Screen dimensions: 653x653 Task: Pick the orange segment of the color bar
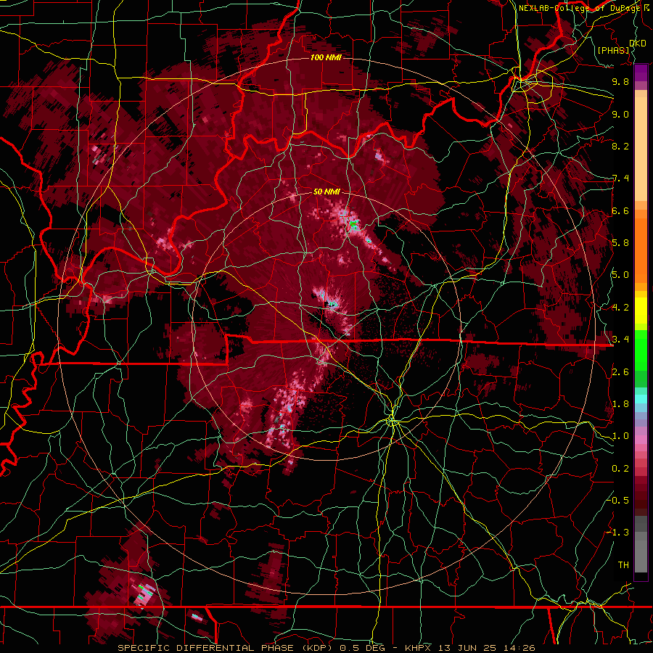coord(641,250)
